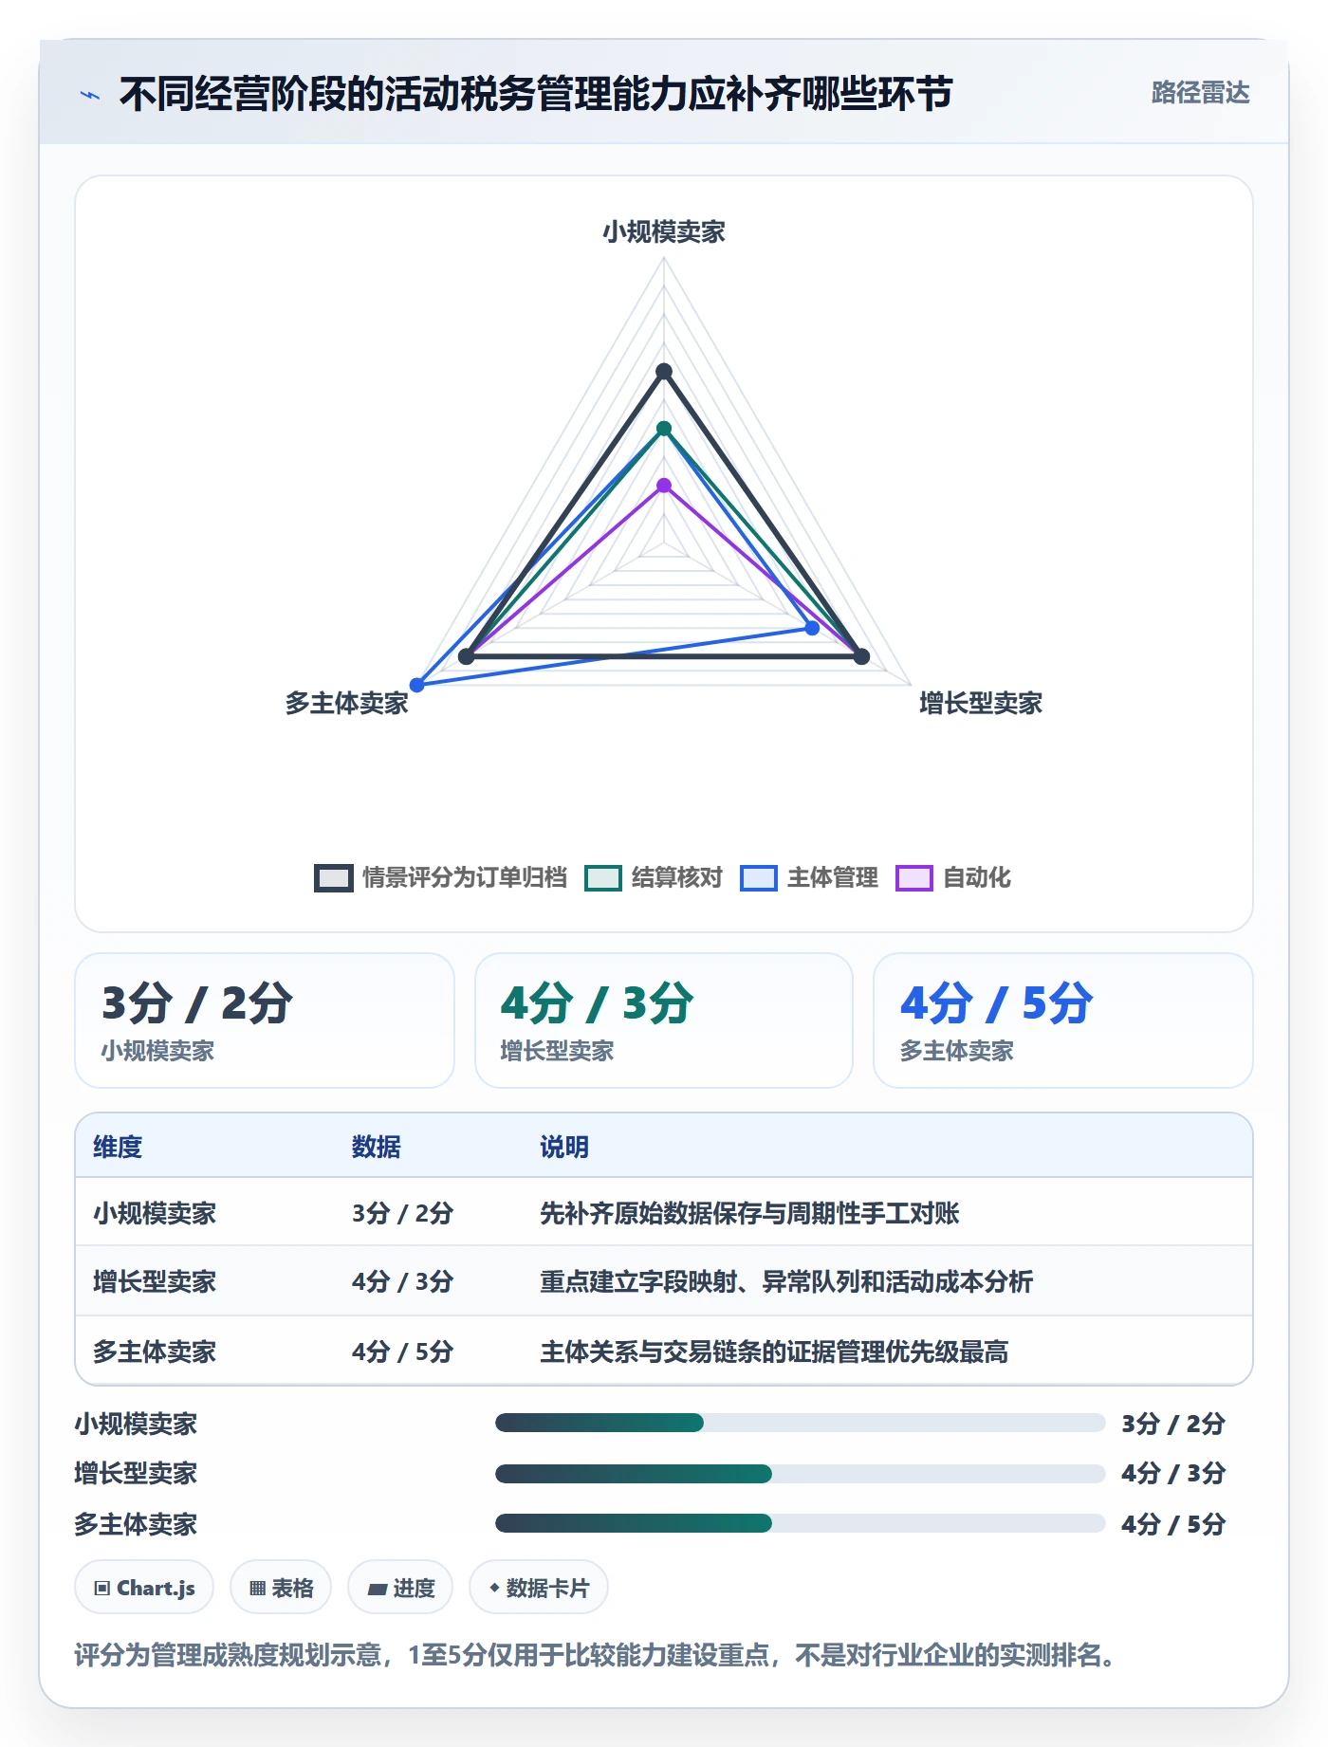This screenshot has height=1747, width=1328.
Task: Click the 3分 / 2分 value beside the progress bar
Action: click(1173, 1424)
